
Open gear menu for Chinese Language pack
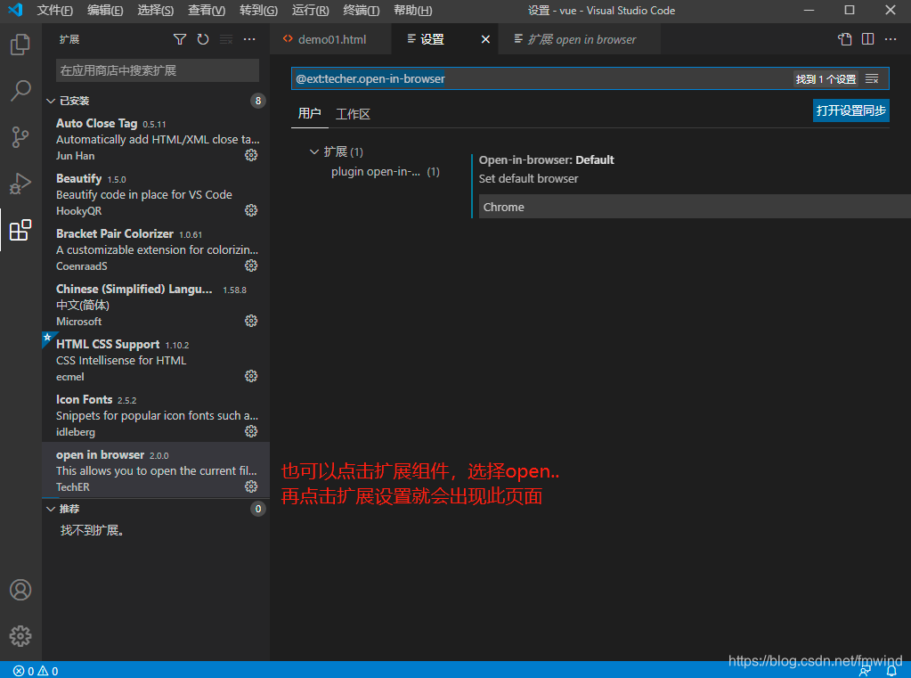tap(251, 321)
